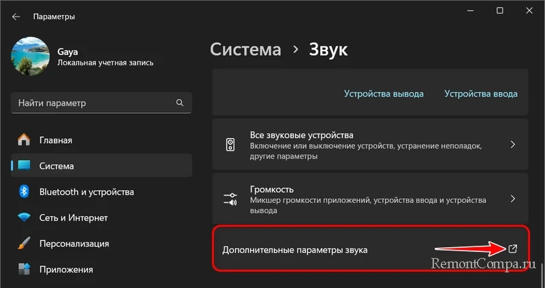Viewport: 545px width, 288px height.
Task: Click the Gaya profile picture
Action: pyautogui.click(x=30, y=56)
